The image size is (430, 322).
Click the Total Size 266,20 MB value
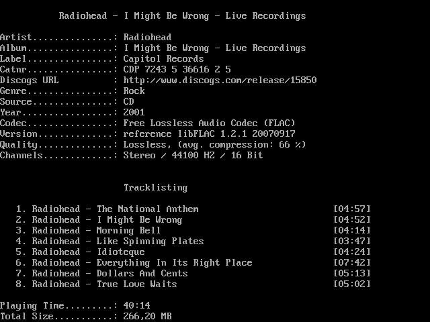point(147,317)
